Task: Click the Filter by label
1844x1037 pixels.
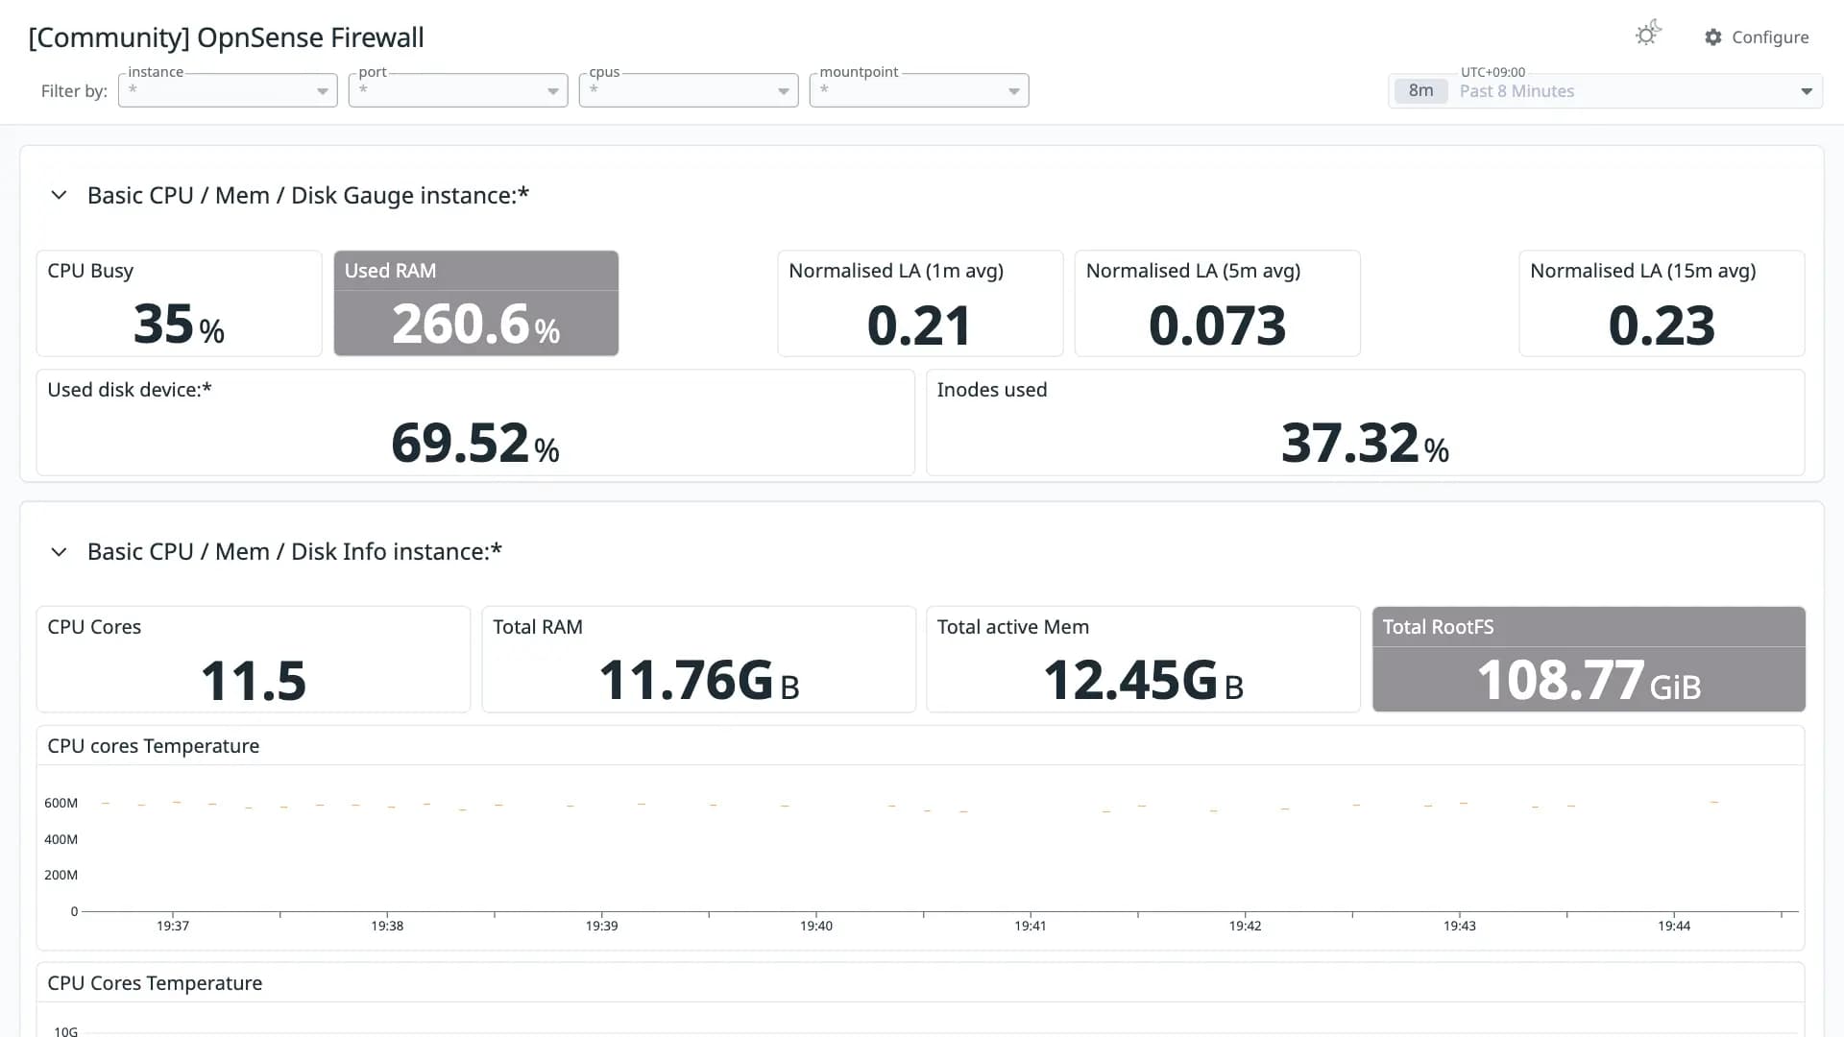Action: coord(74,91)
